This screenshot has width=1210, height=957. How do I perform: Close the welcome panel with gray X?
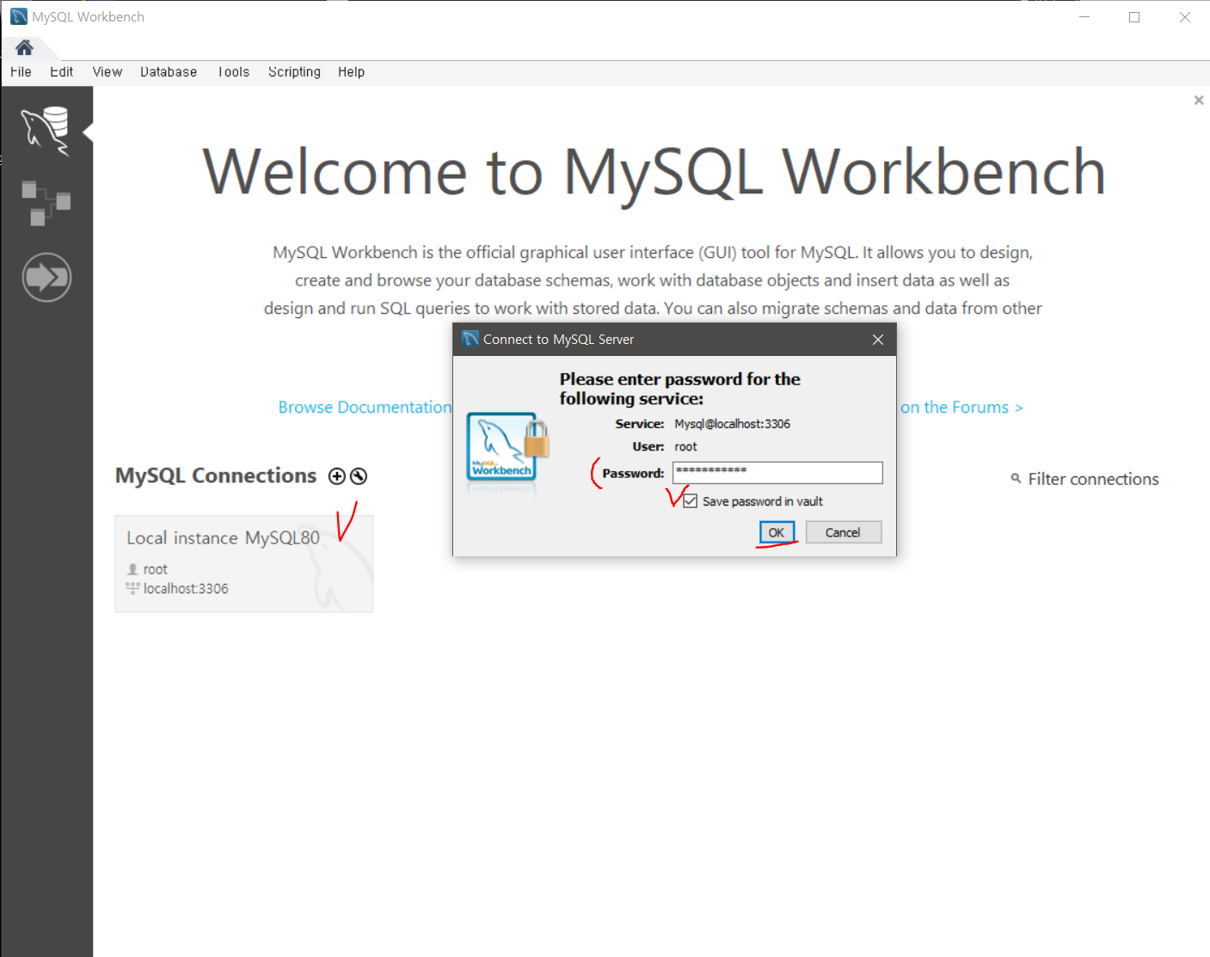tap(1199, 101)
